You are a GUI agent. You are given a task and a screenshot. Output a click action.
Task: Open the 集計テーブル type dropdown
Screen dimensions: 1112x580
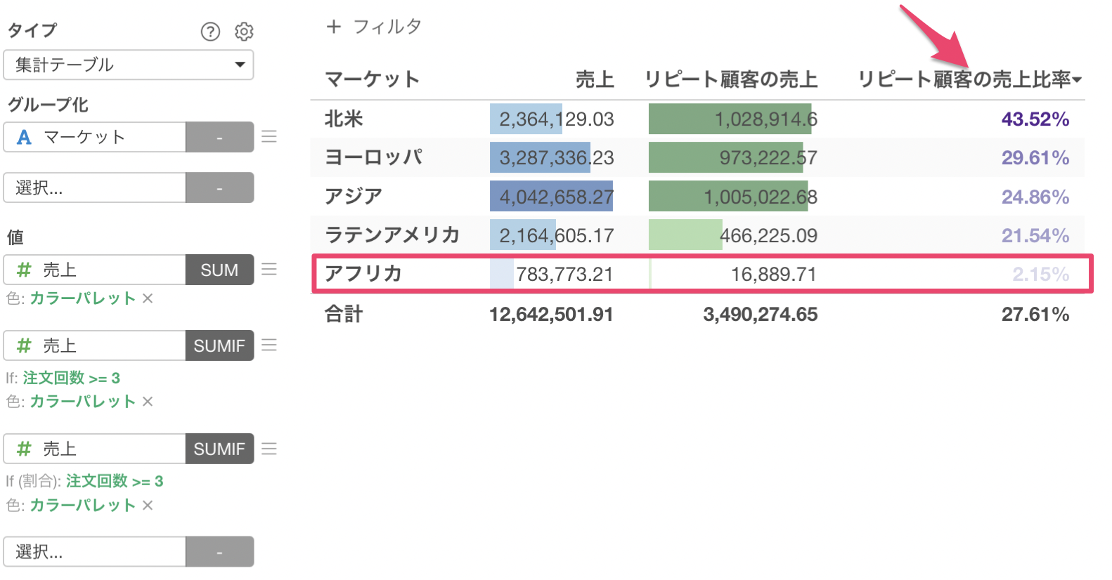(129, 65)
